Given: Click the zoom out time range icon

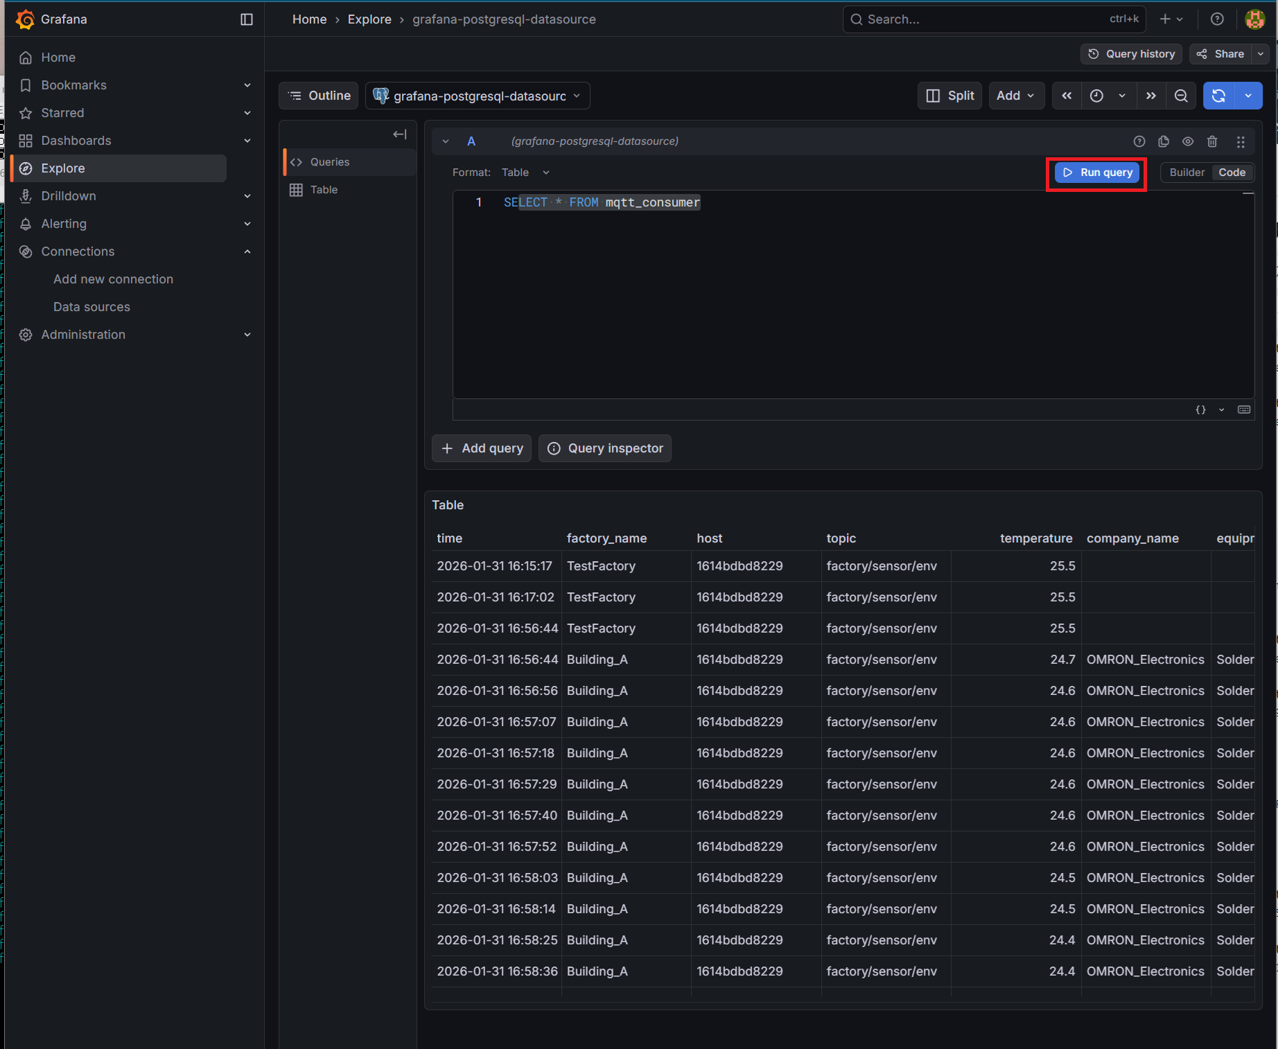Looking at the screenshot, I should pos(1181,96).
